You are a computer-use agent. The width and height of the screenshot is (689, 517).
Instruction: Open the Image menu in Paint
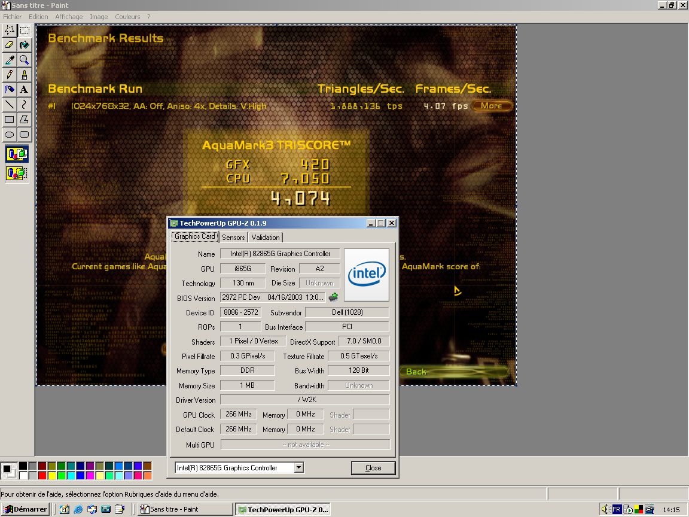99,17
